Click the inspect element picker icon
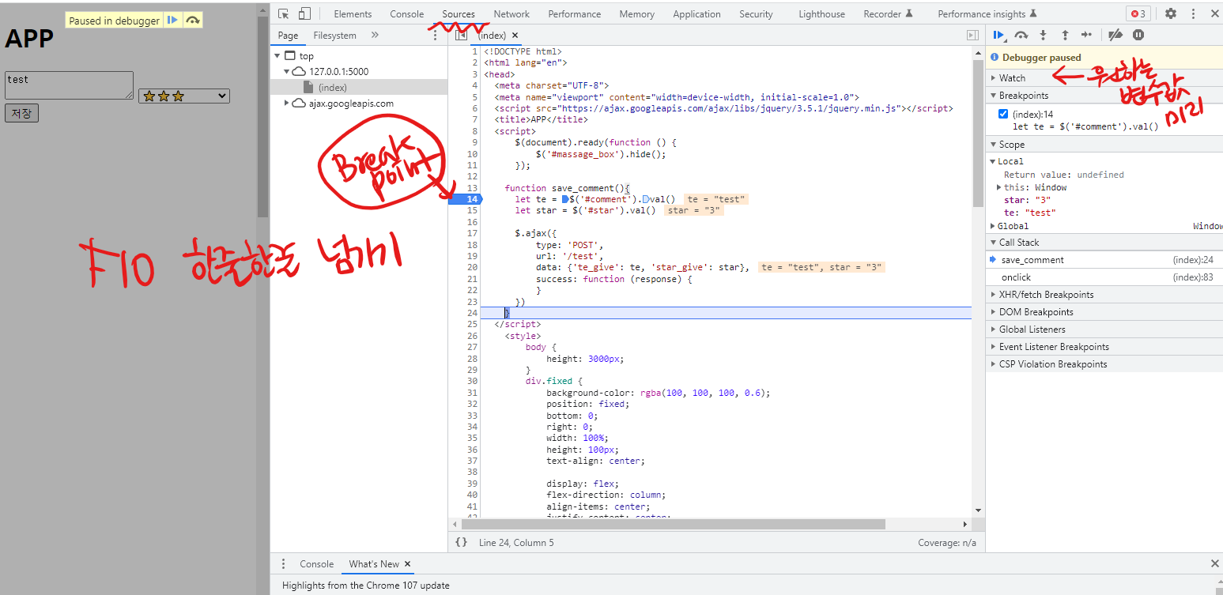1223x595 pixels. pos(284,13)
